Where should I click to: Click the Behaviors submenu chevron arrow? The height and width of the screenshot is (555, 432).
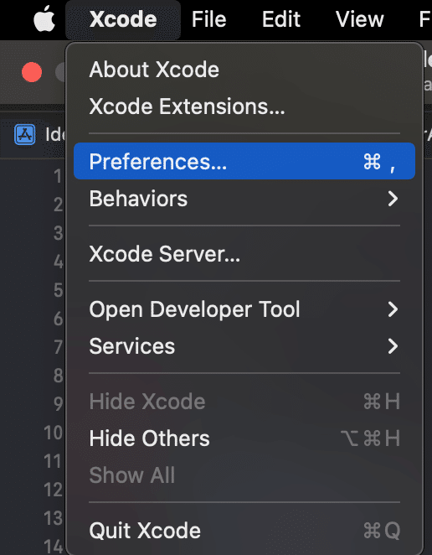click(x=393, y=199)
